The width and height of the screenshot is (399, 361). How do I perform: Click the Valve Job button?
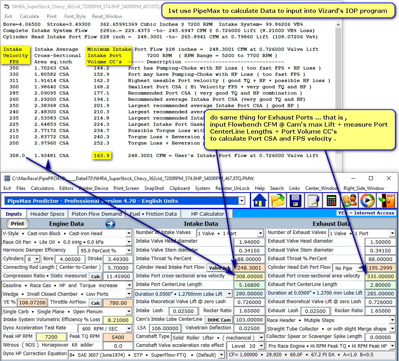tap(219, 268)
